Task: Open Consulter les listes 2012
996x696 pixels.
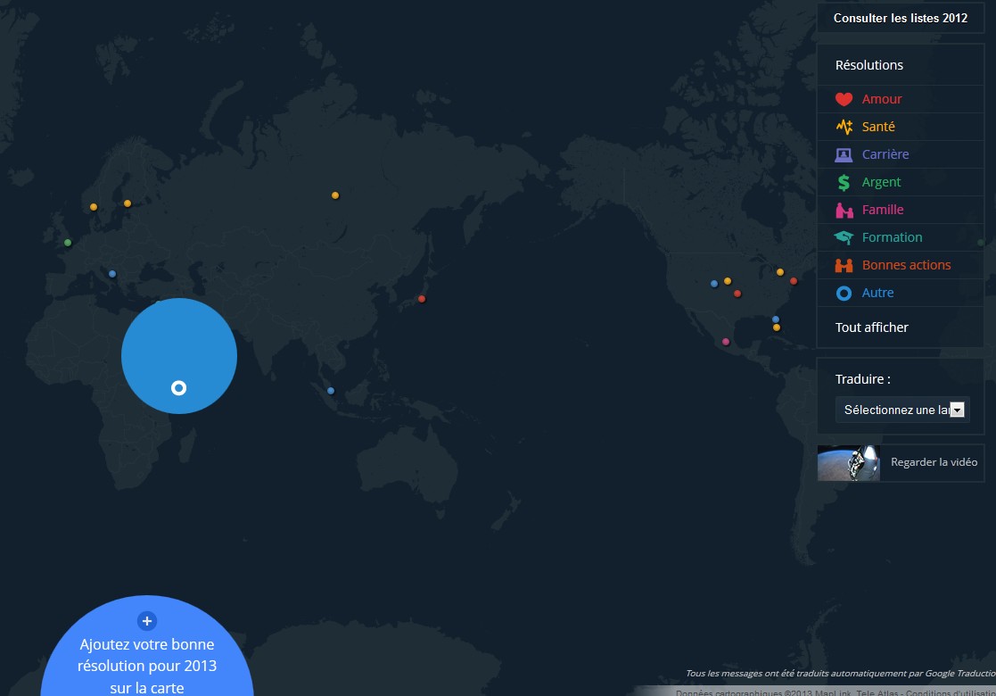Action: 900,19
